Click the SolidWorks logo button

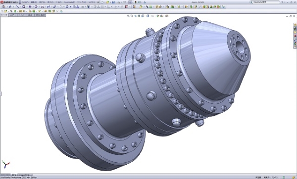point(9,2)
